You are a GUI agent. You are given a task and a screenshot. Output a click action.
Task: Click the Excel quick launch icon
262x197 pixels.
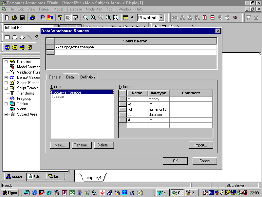pyautogui.click(x=72, y=193)
